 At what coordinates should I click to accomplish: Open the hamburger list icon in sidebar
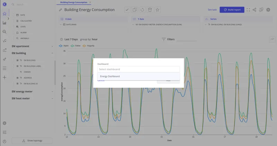[5, 68]
